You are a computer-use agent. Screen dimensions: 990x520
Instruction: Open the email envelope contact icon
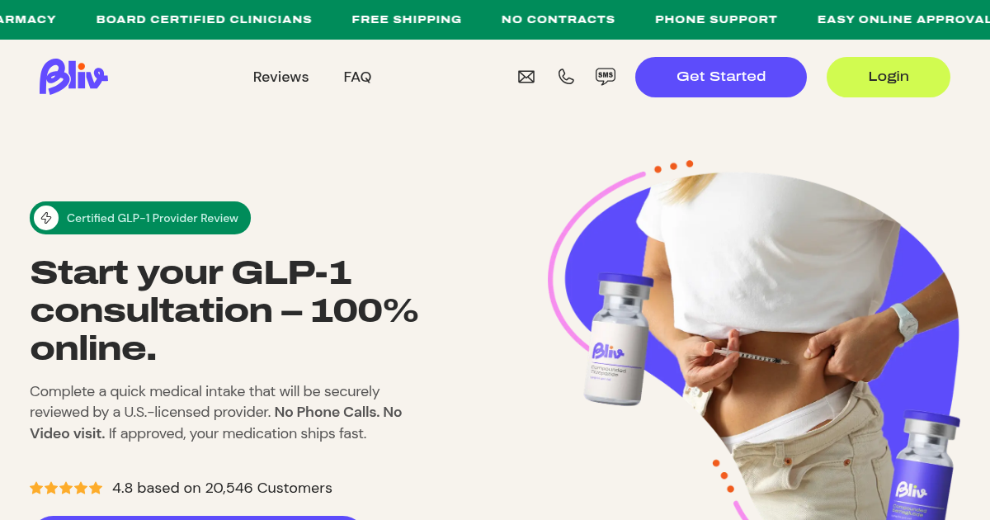point(526,77)
